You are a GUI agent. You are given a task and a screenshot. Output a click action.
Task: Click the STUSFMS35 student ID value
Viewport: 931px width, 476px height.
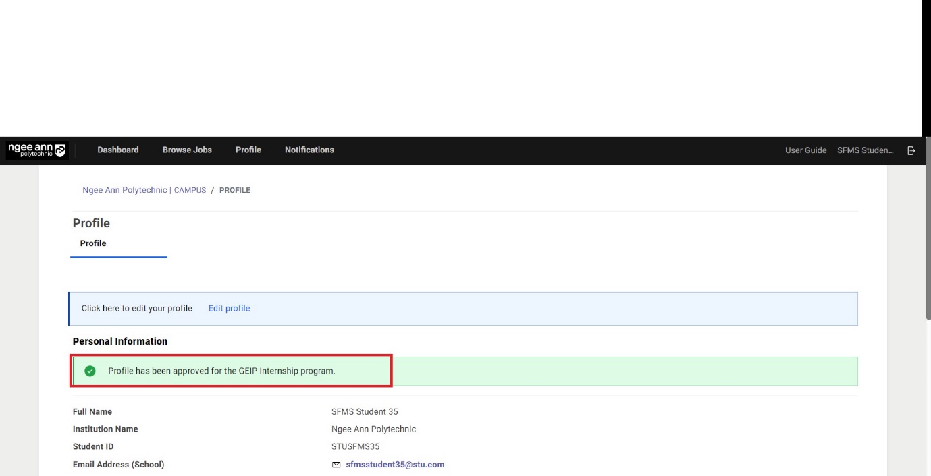[x=355, y=446]
